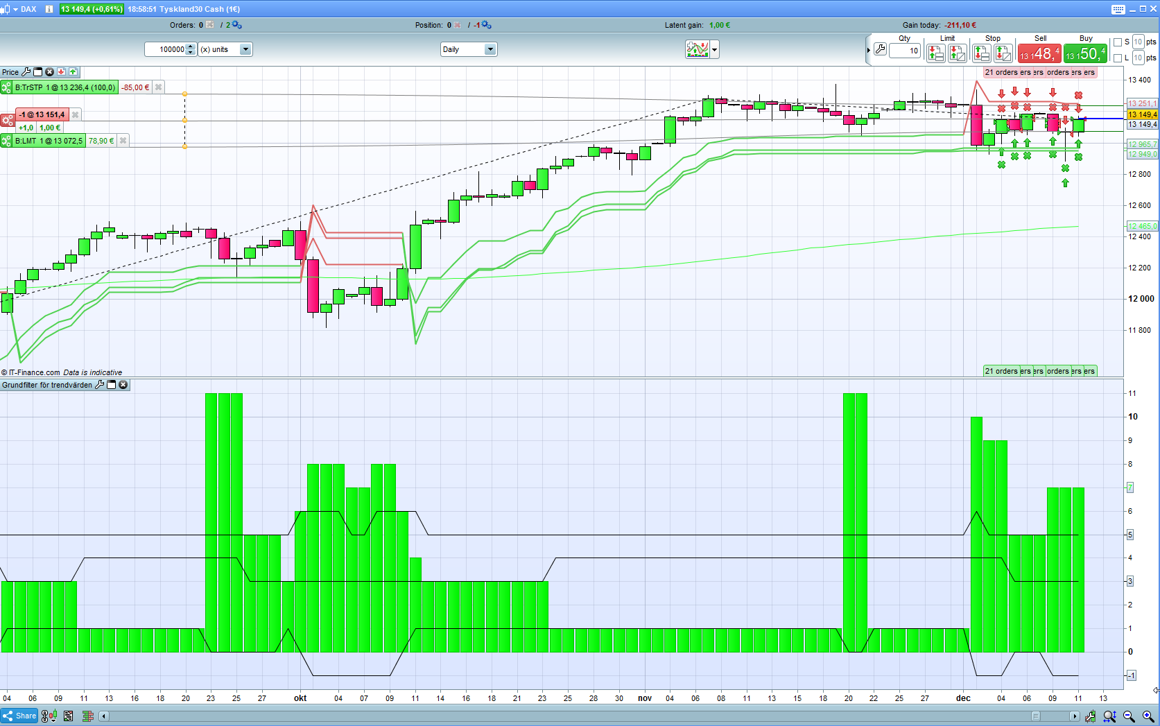Open Grundfilter indicator wrench settings
The height and width of the screenshot is (726, 1160).
pos(99,385)
